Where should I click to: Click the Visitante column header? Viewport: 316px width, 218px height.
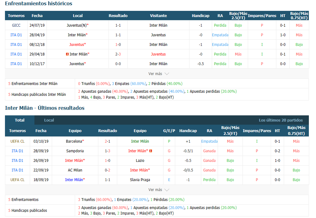(x=158, y=16)
